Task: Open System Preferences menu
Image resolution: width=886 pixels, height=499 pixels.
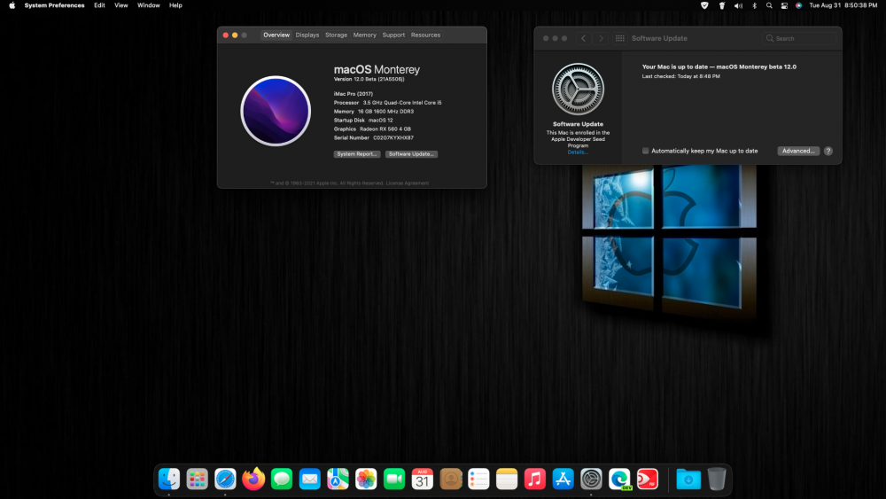Action: 54,5
